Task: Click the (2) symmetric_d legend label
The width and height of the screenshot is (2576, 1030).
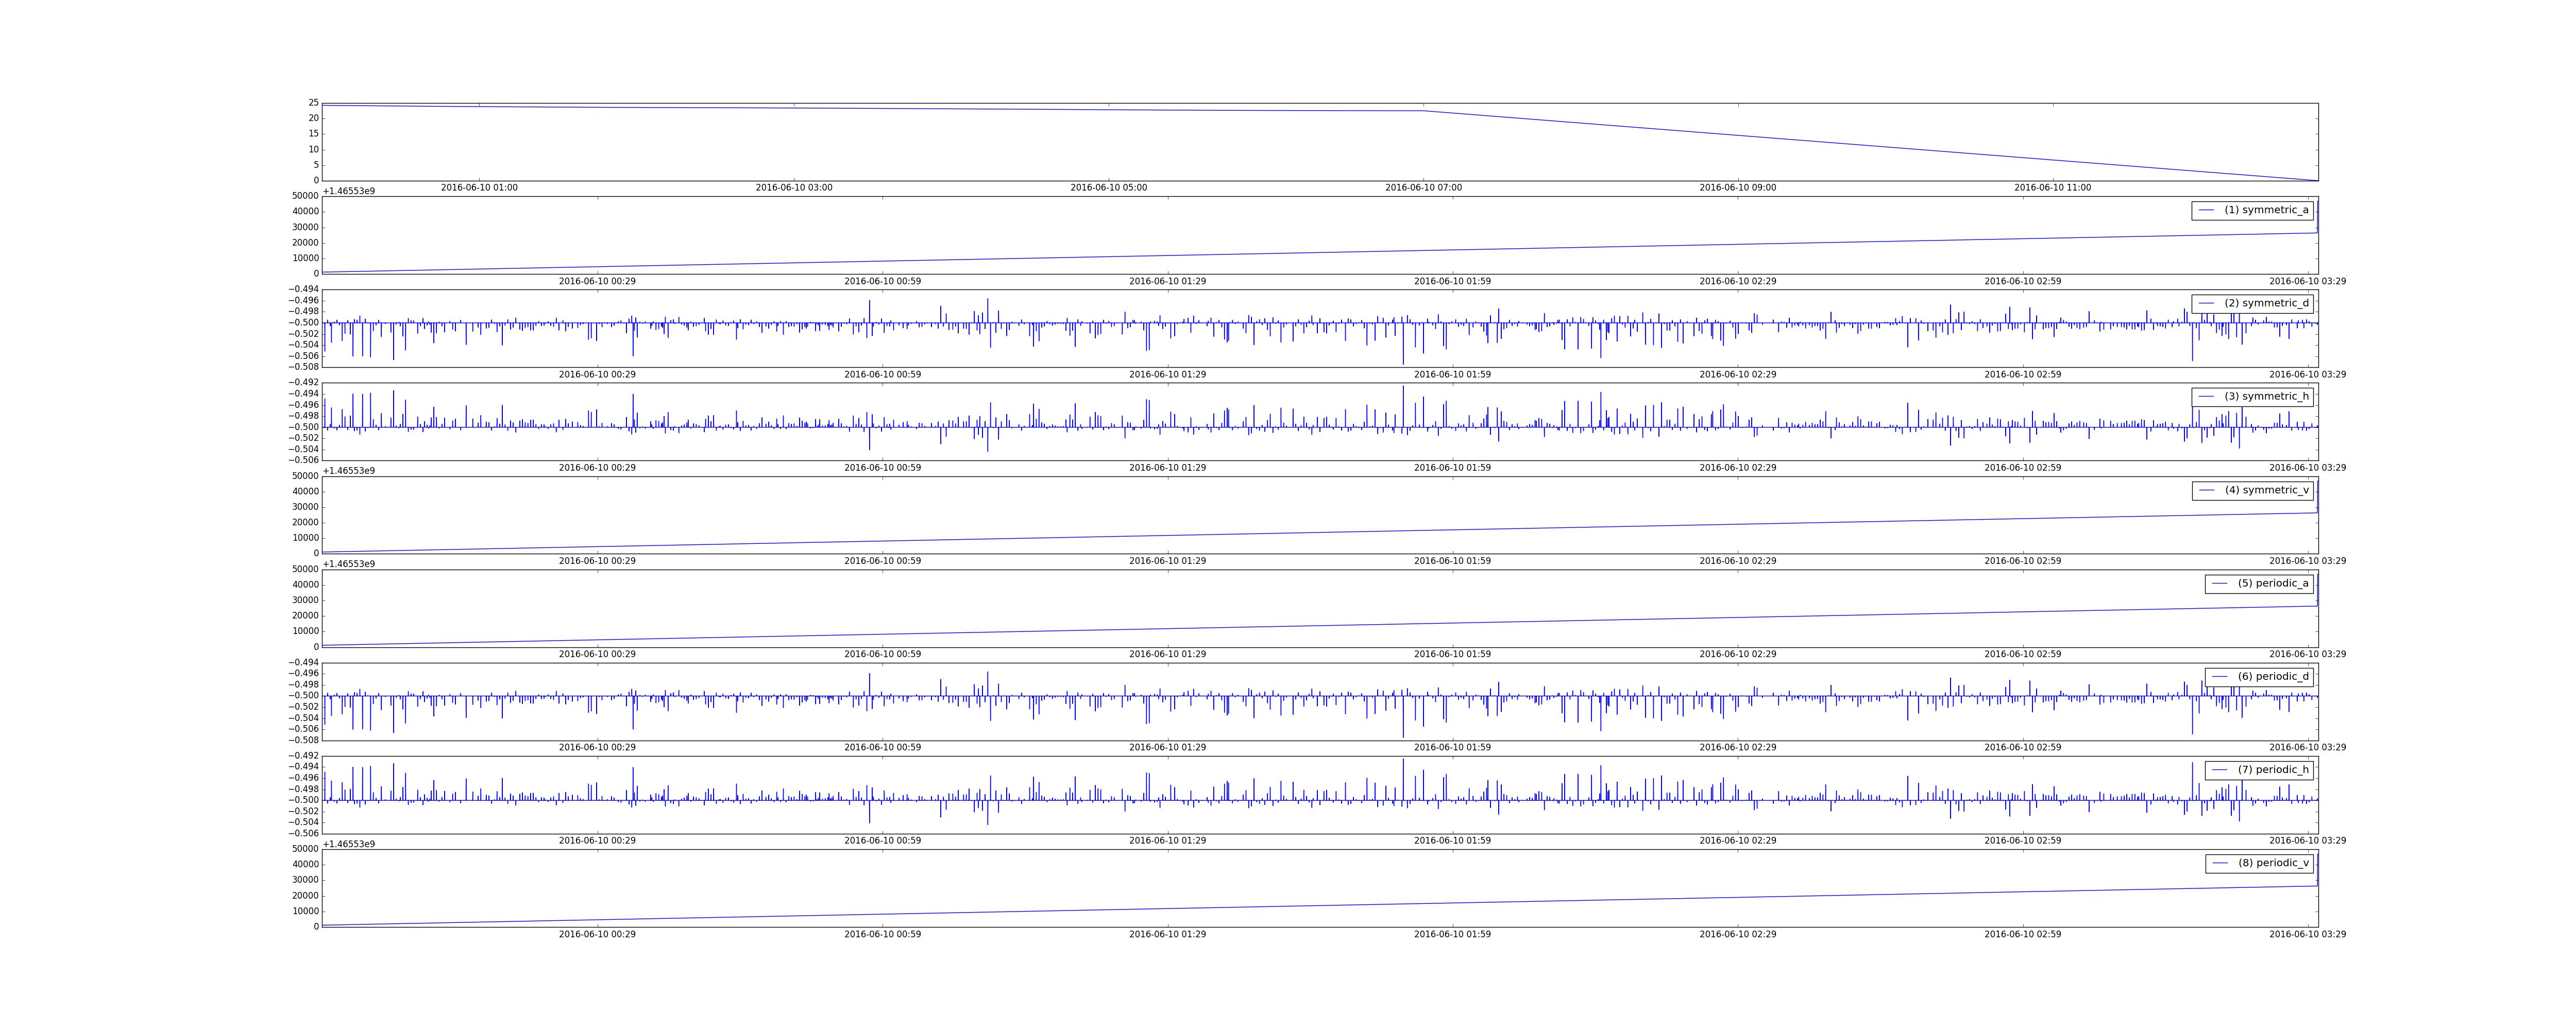Action: (x=2265, y=303)
